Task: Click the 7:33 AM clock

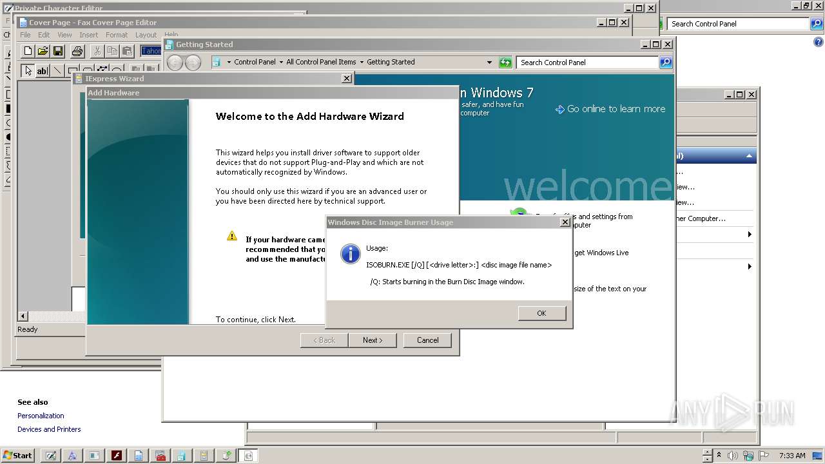Action: [x=792, y=456]
